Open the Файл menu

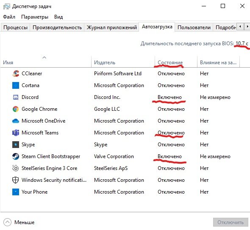pyautogui.click(x=9, y=17)
